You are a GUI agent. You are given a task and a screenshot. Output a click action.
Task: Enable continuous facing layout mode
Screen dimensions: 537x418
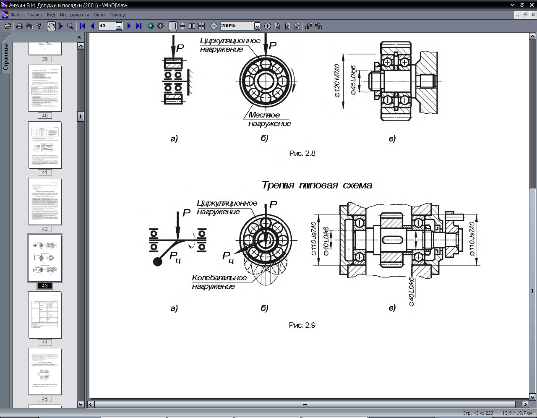pos(202,26)
